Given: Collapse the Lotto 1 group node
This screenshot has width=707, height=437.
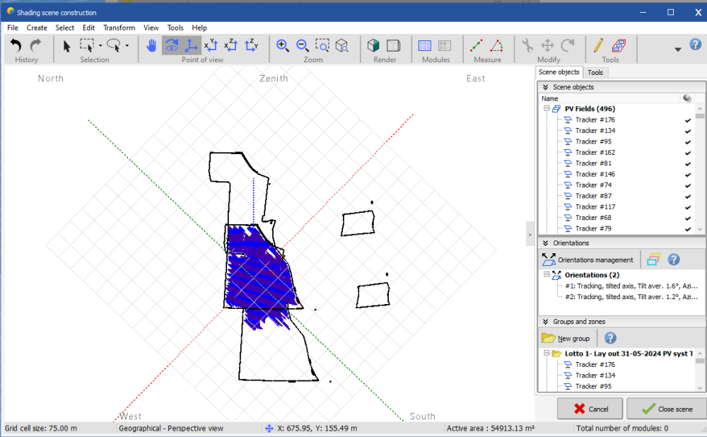Looking at the screenshot, I should [x=547, y=354].
